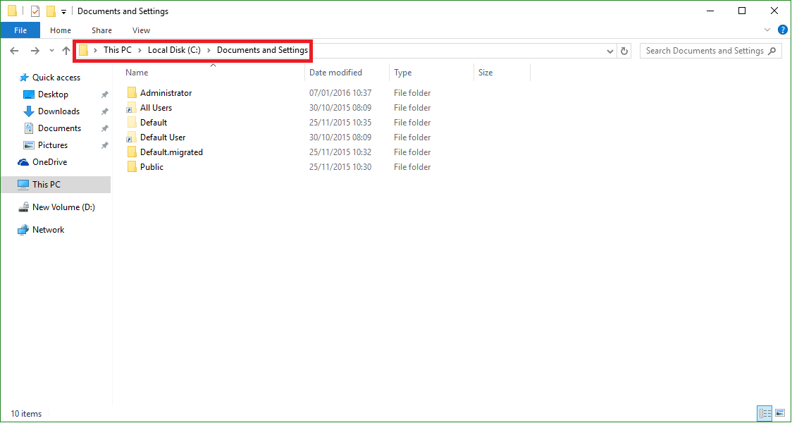Open the Properties quick access icon
Screen dimensions: 792x423
click(x=35, y=11)
